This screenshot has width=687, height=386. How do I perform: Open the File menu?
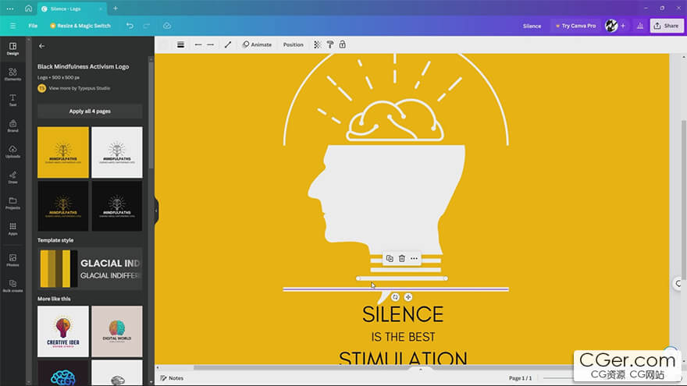pos(33,26)
